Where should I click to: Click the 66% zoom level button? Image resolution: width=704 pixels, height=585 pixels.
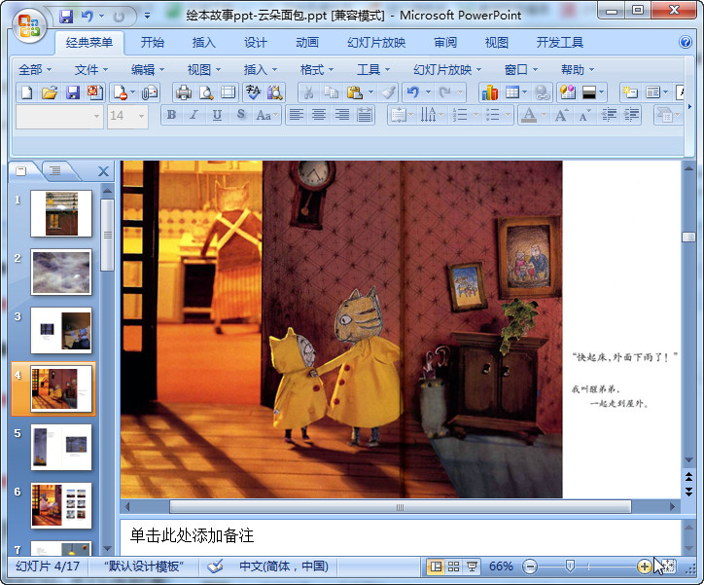point(501,567)
